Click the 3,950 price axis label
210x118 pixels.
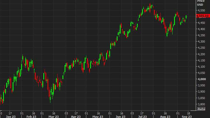[201, 85]
